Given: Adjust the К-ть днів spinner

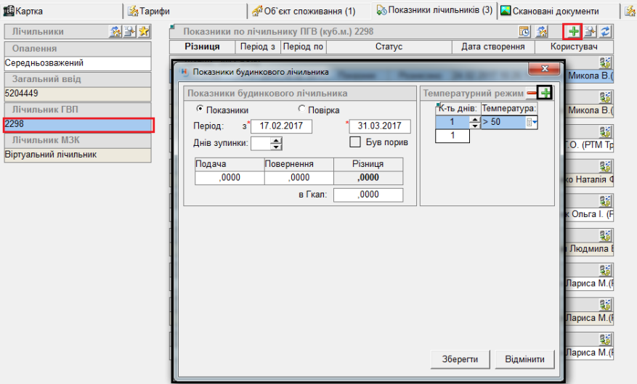Looking at the screenshot, I should tap(475, 122).
